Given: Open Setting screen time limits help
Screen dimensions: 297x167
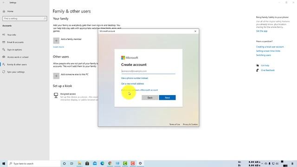Looking at the screenshot, I should click(268, 51).
